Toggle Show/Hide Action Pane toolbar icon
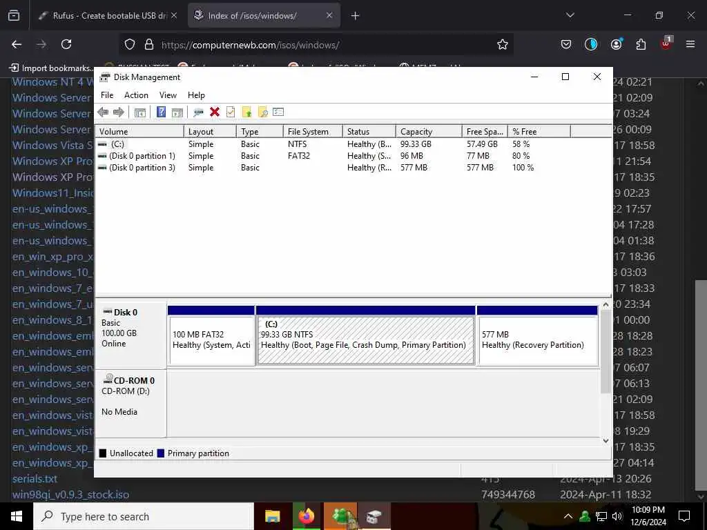Screen dimensions: 707x530 coord(177,112)
